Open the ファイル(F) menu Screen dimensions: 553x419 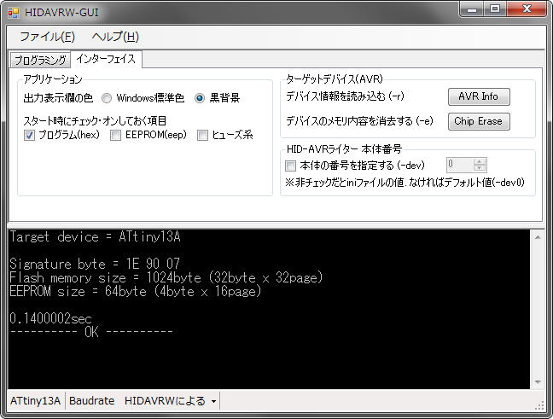pyautogui.click(x=47, y=37)
